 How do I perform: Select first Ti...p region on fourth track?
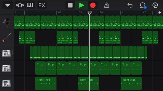pyautogui.click(x=40, y=68)
